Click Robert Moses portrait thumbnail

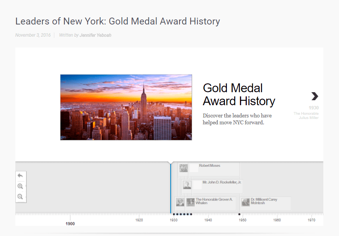(184, 168)
